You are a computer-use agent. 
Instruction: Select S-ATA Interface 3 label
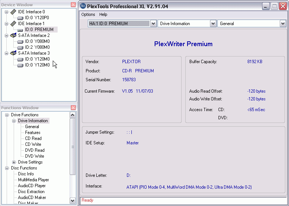click(x=34, y=53)
